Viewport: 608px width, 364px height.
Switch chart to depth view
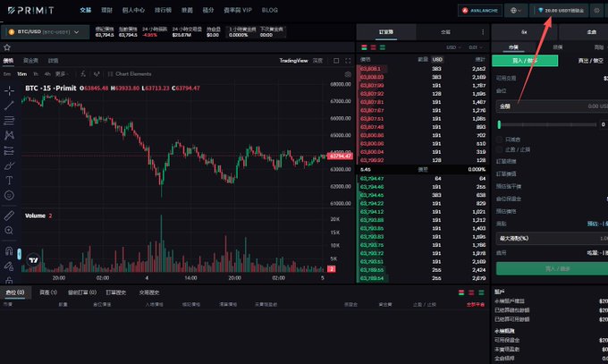(x=318, y=61)
